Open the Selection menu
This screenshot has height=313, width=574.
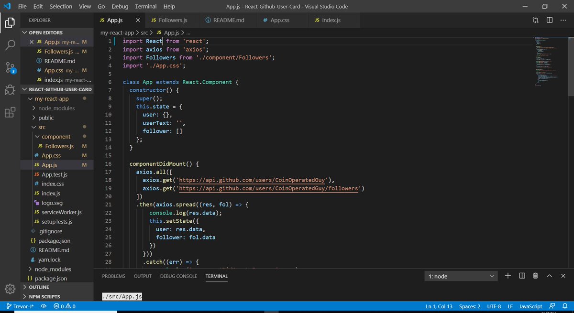click(61, 6)
